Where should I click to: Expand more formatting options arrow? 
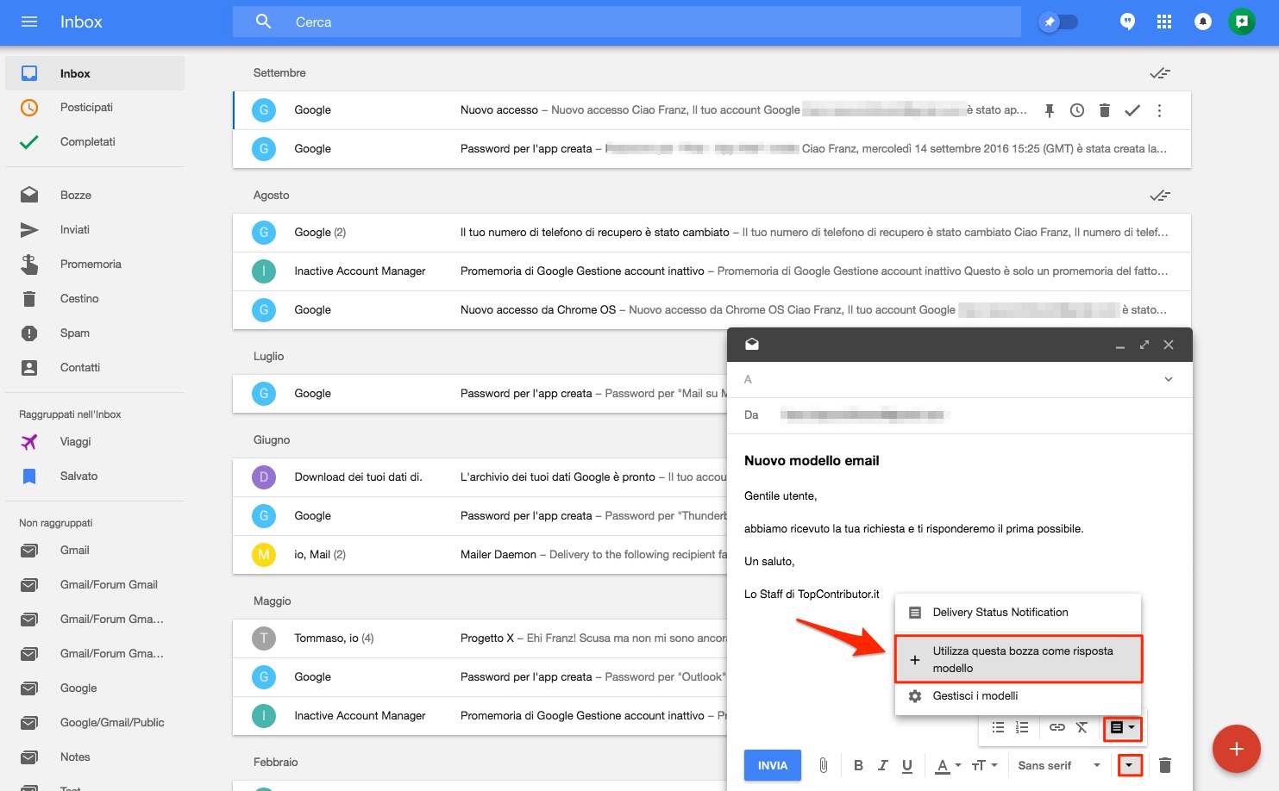coord(1130,765)
